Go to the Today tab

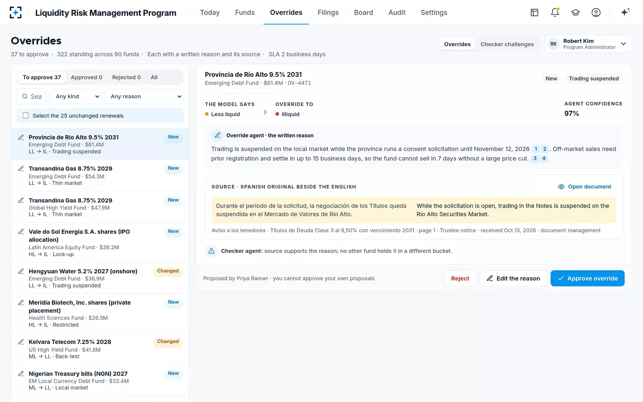[x=210, y=13]
